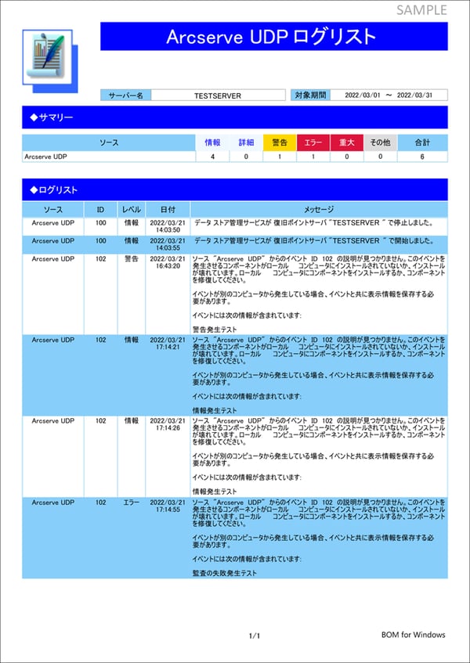Click the yellow 警告 column header
This screenshot has width=470, height=663.
pyautogui.click(x=280, y=143)
